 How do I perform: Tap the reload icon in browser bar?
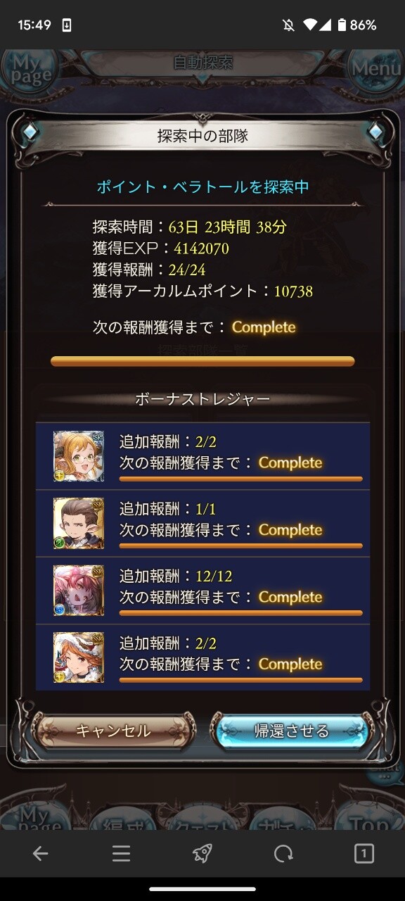[283, 854]
